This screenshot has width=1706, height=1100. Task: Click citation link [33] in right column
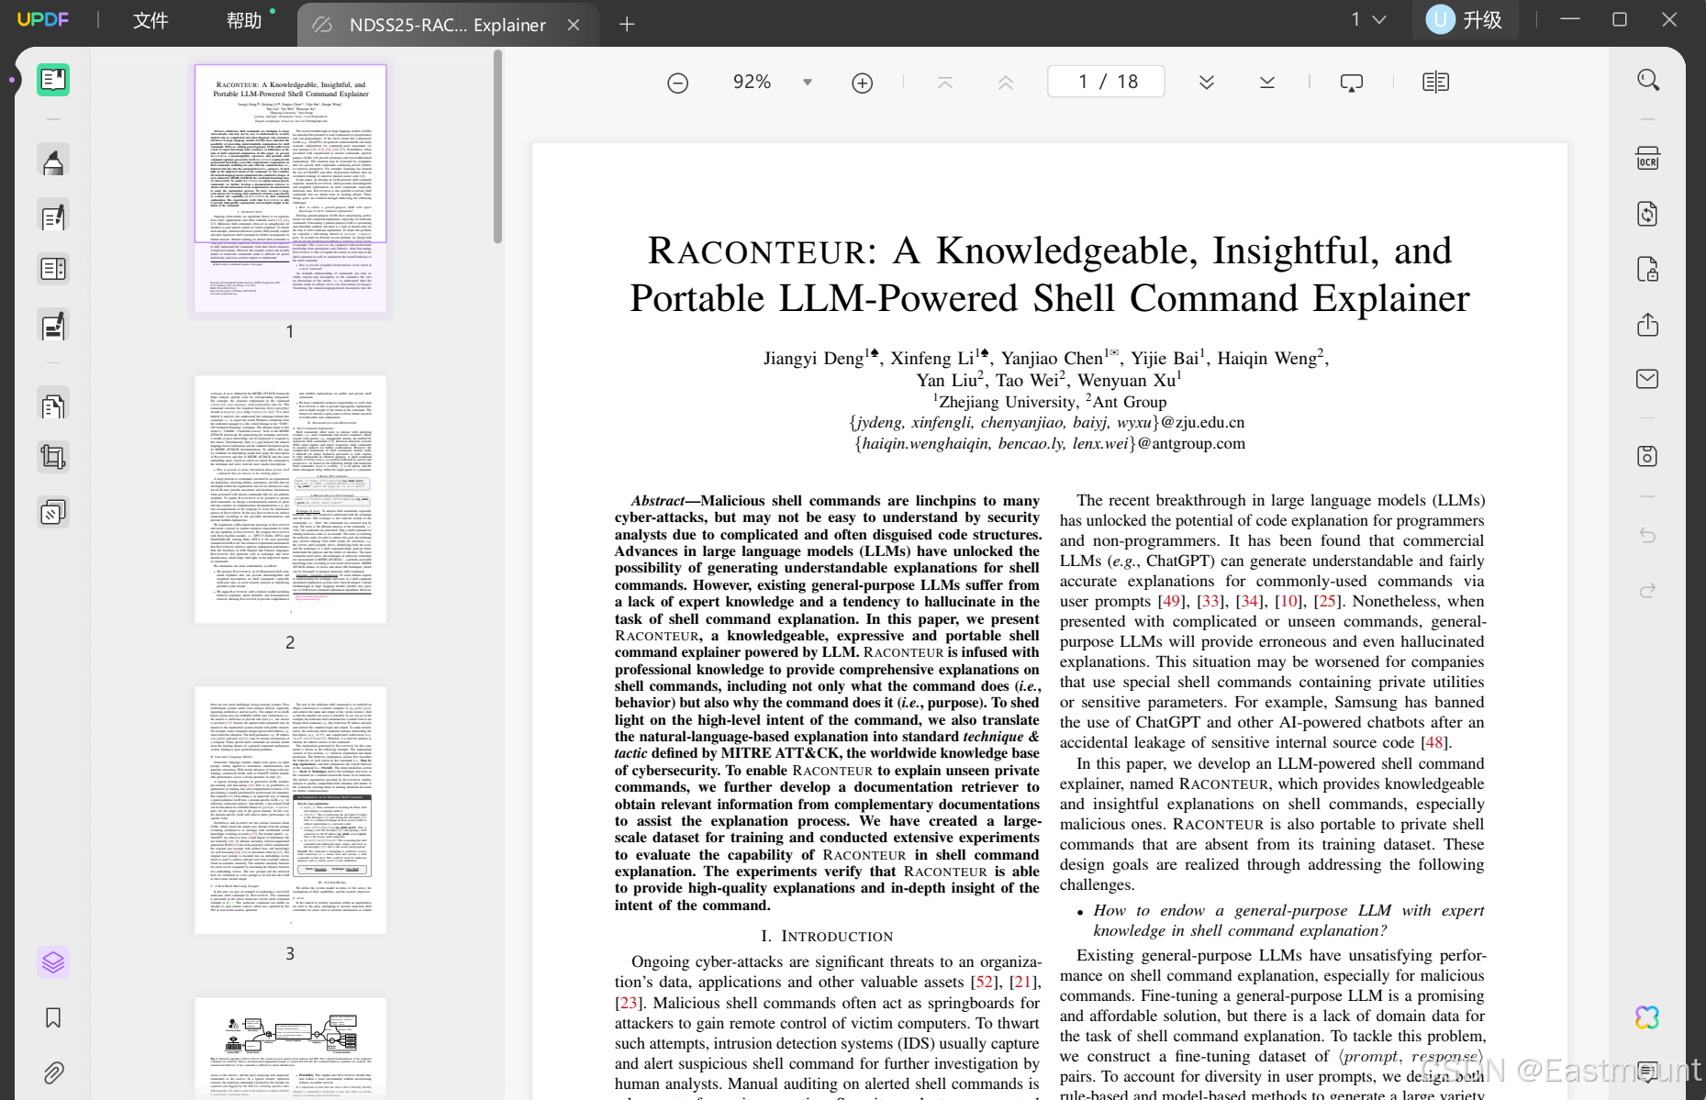[1210, 601]
